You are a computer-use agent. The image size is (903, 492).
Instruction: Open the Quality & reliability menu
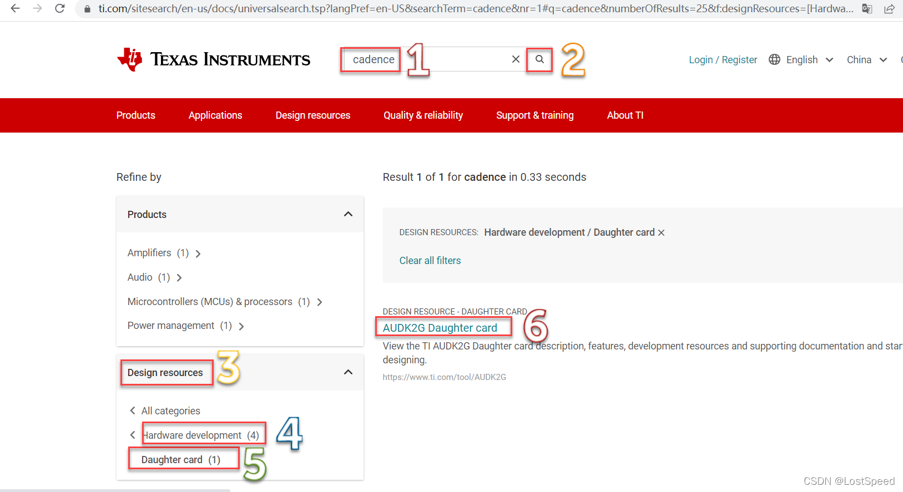coord(423,115)
